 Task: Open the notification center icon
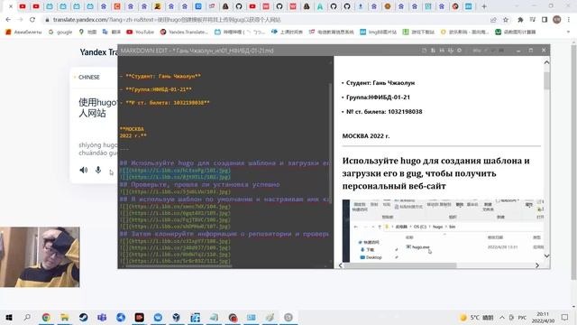[565, 317]
